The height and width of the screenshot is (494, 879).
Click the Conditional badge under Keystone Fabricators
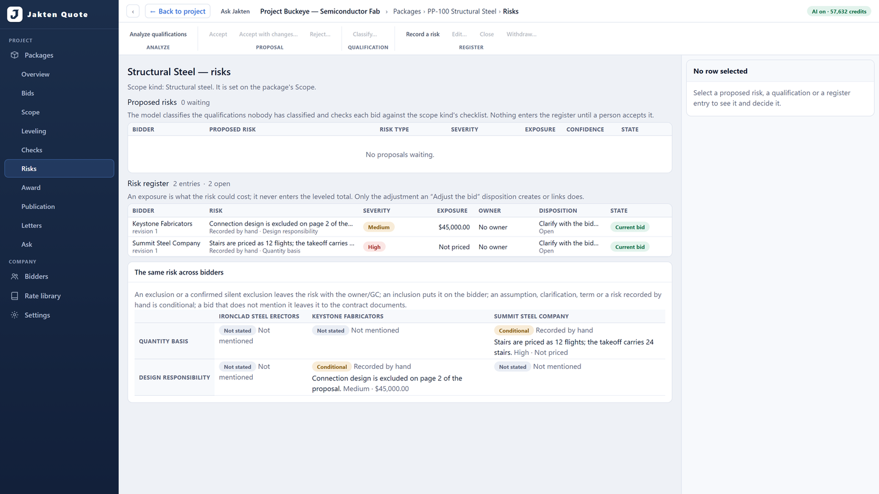click(331, 367)
